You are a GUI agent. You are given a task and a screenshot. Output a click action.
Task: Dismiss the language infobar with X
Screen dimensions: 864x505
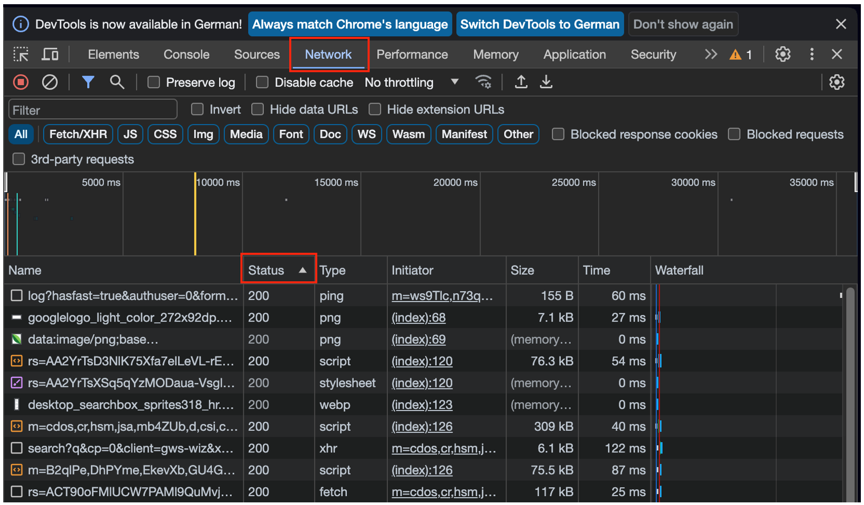tap(841, 24)
